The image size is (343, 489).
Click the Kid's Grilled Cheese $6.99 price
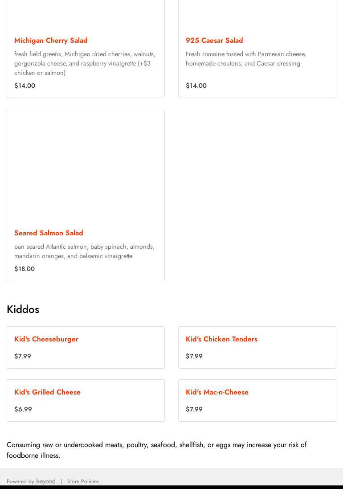tap(23, 409)
